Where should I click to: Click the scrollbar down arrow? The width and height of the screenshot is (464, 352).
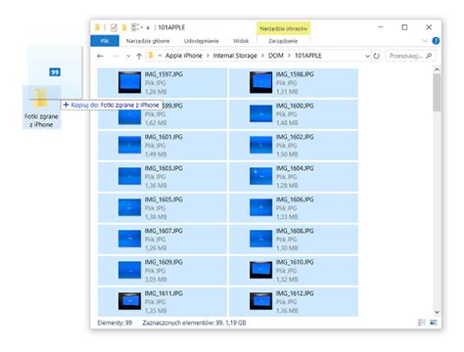coord(437,312)
